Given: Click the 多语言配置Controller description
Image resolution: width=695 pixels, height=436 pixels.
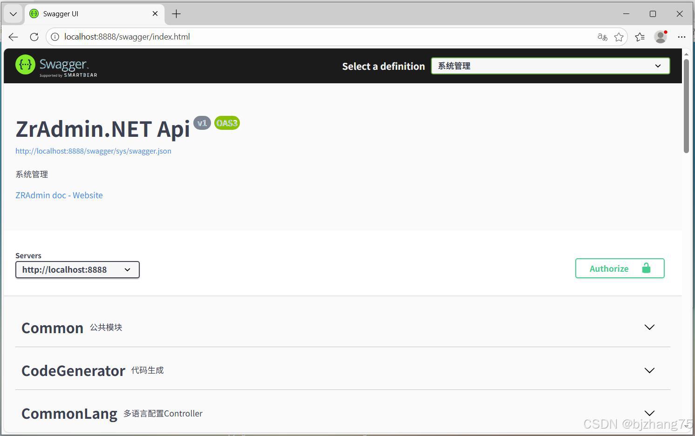Looking at the screenshot, I should (x=163, y=414).
